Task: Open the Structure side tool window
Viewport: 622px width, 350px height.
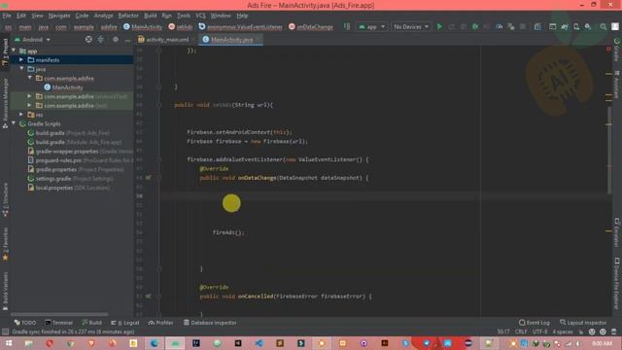Action: (5, 199)
